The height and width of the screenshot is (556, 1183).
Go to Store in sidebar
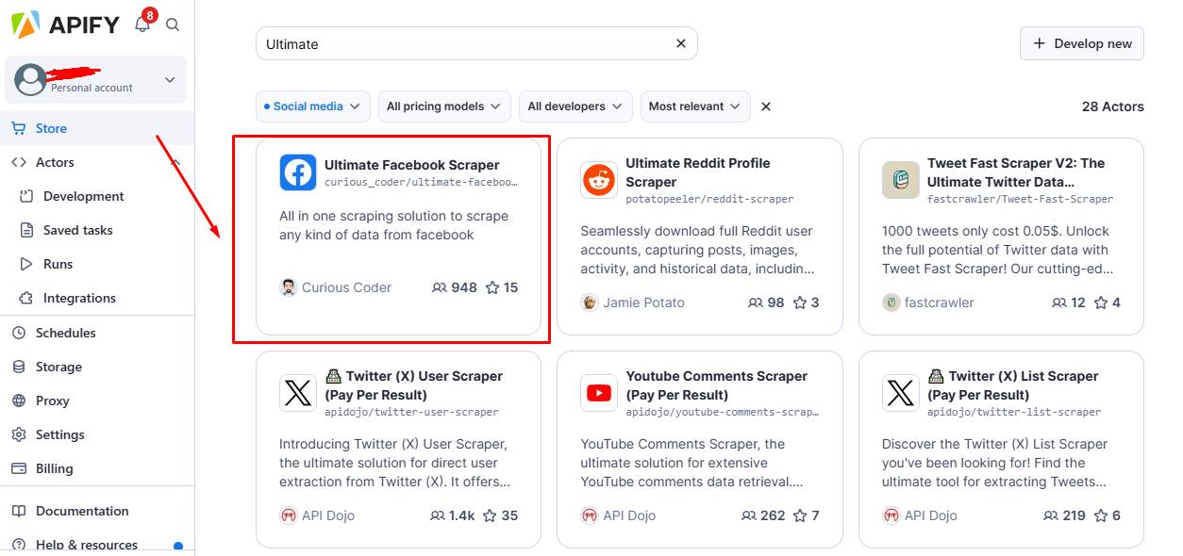pos(97,128)
